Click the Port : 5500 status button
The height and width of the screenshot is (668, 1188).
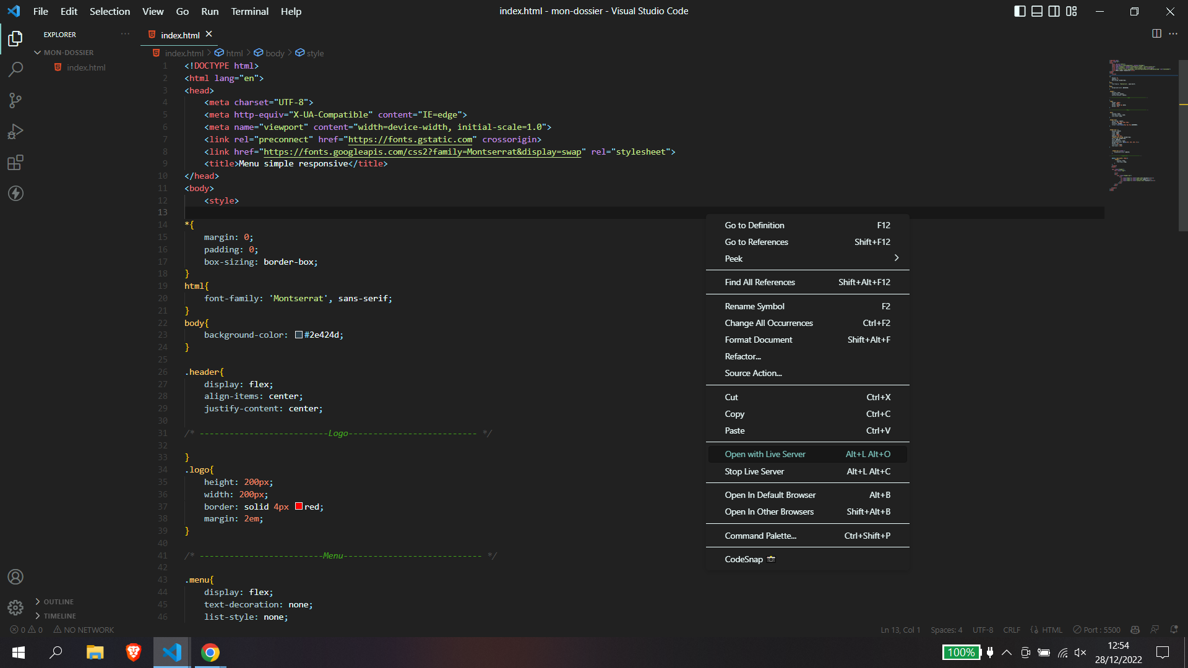pos(1096,630)
